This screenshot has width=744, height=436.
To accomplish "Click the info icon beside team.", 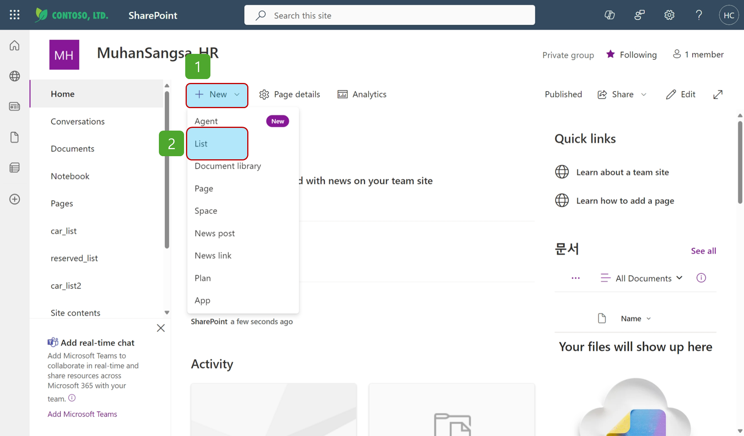I will pos(72,398).
